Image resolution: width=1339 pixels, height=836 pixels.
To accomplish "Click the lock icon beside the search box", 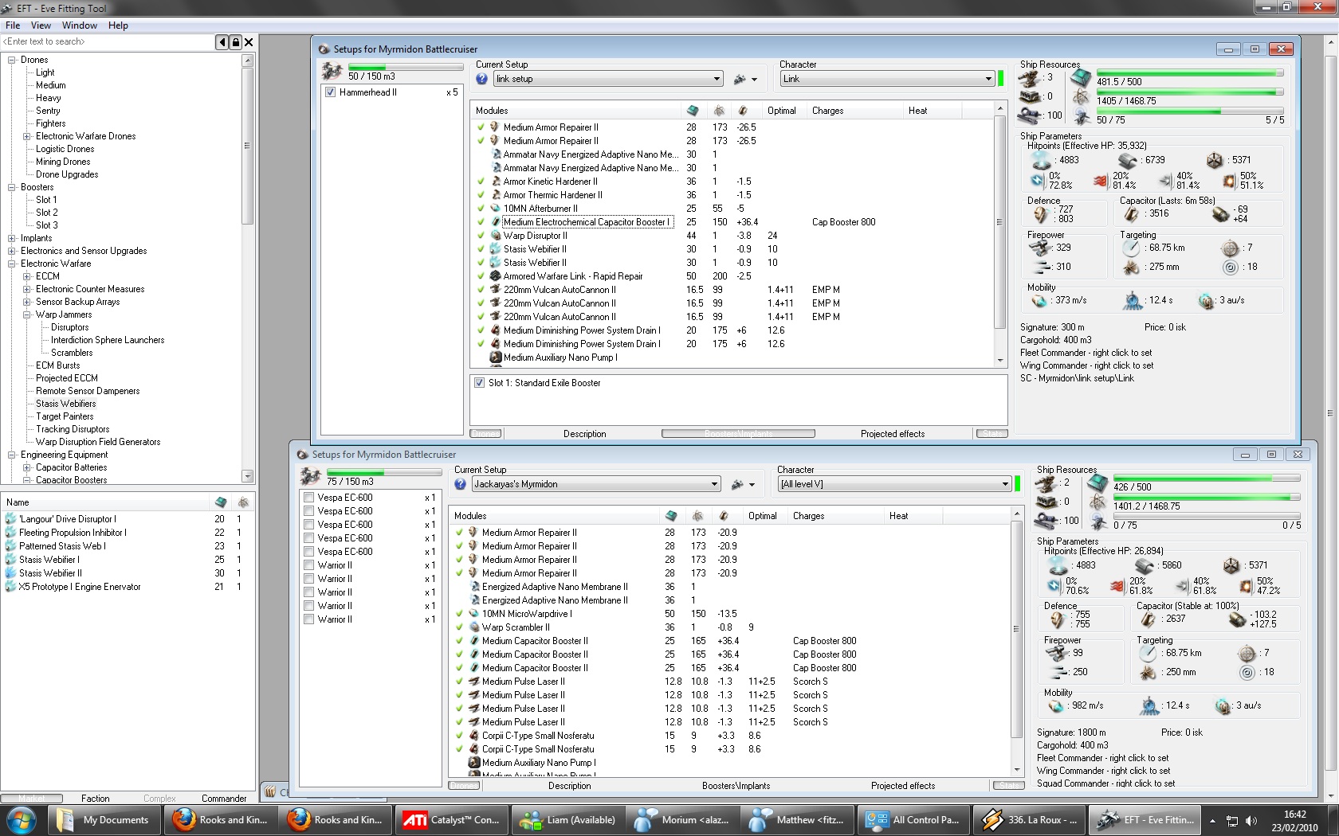I will pos(235,42).
